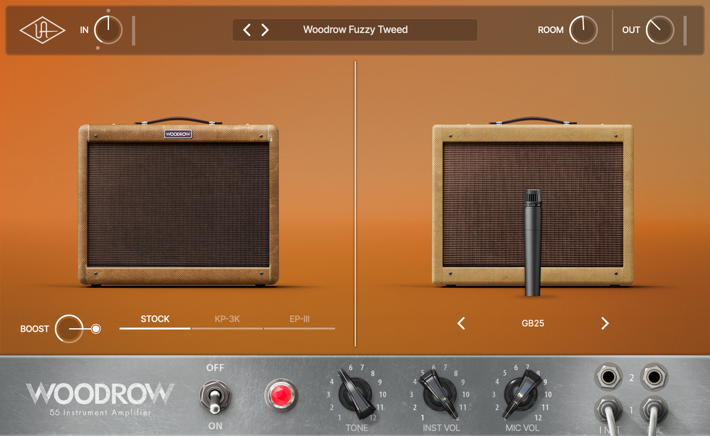Screen dimensions: 710x436
Task: Flip the OFF/ON power switch
Action: click(x=215, y=397)
